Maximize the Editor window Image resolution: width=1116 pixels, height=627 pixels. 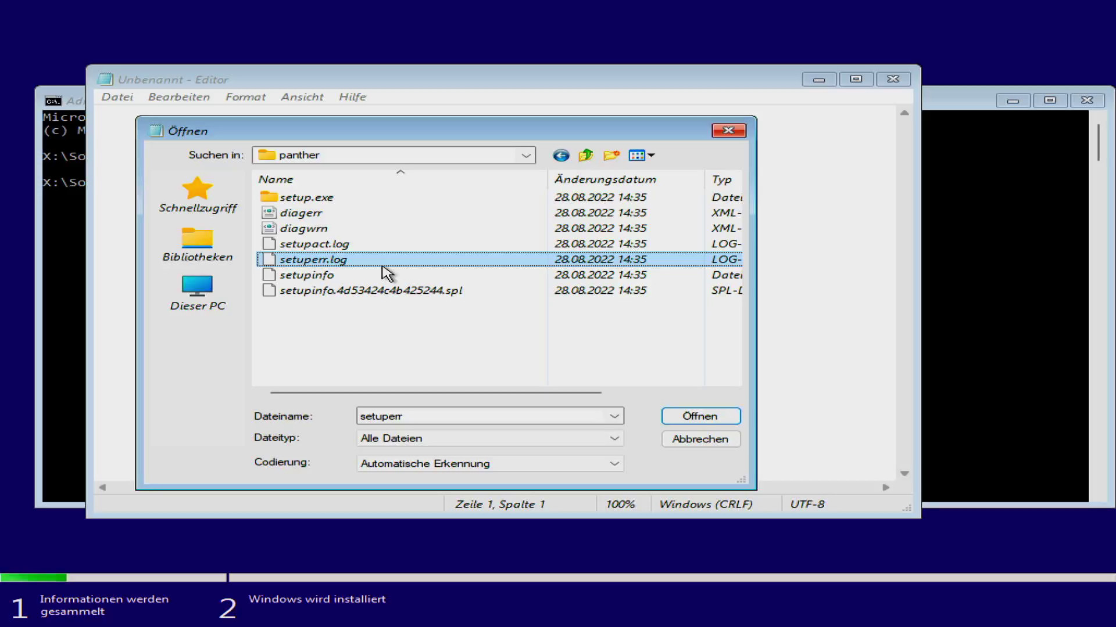[856, 79]
